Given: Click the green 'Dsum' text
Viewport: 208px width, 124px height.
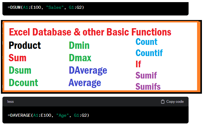Looking at the screenshot, I should [20, 70].
